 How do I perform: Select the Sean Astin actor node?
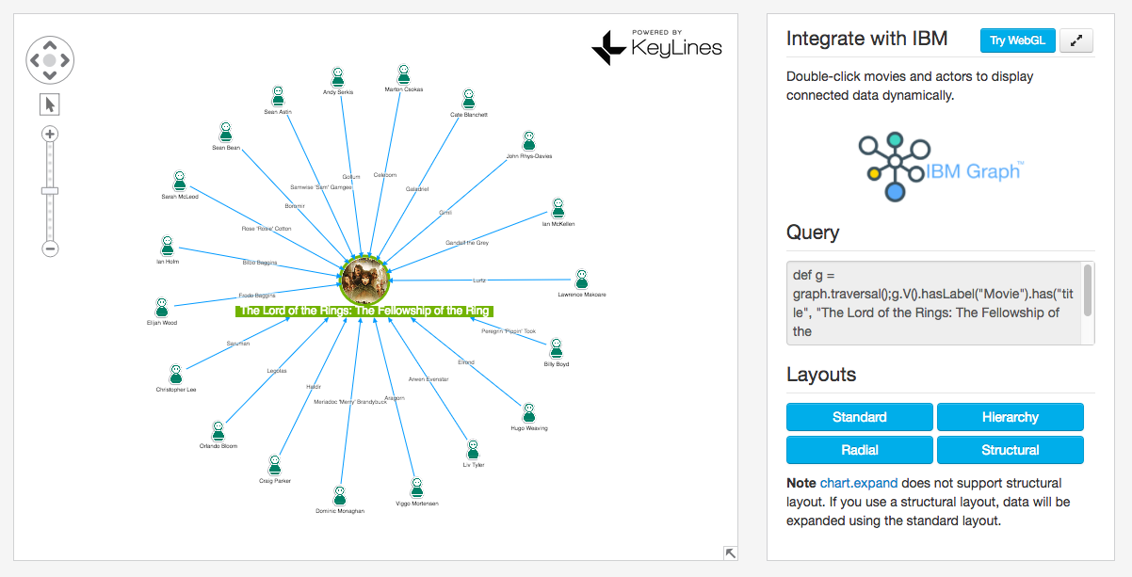[278, 96]
